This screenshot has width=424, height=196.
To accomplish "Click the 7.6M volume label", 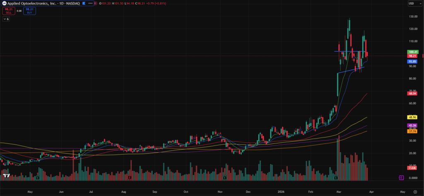I will coord(412,168).
